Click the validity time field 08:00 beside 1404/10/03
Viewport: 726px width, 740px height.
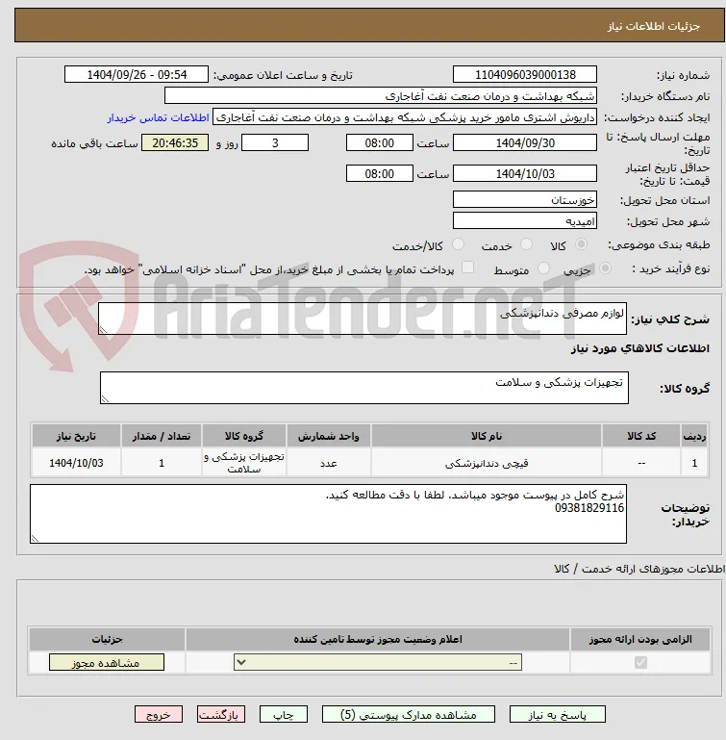pyautogui.click(x=379, y=173)
